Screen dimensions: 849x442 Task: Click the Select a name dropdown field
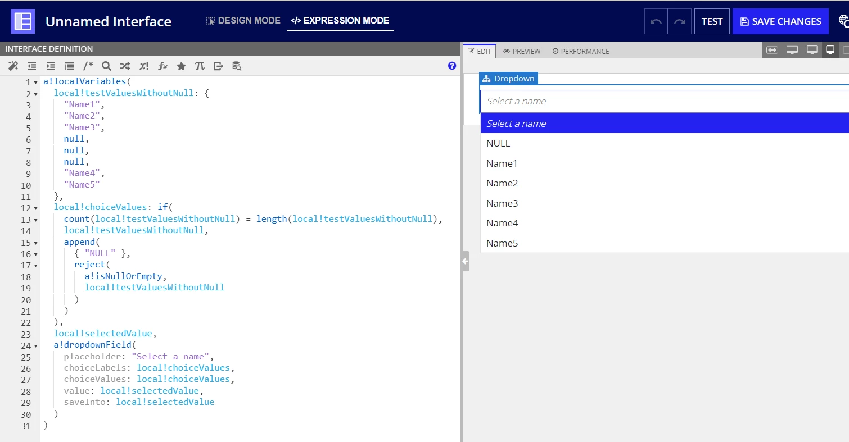pos(664,101)
